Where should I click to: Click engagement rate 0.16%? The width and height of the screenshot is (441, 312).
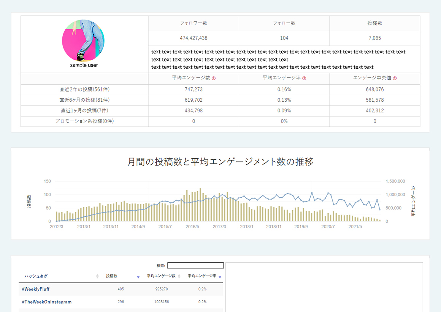coord(284,90)
